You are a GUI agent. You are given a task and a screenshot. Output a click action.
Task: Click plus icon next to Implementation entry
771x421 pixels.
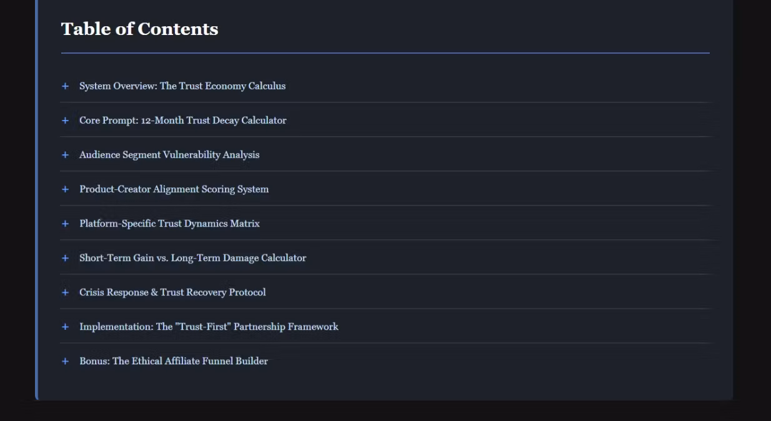coord(65,327)
